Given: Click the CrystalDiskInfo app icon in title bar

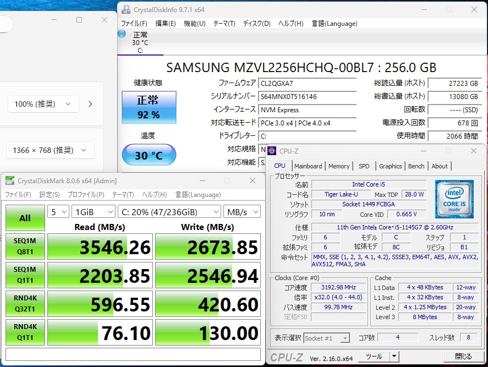Looking at the screenshot, I should point(126,9).
